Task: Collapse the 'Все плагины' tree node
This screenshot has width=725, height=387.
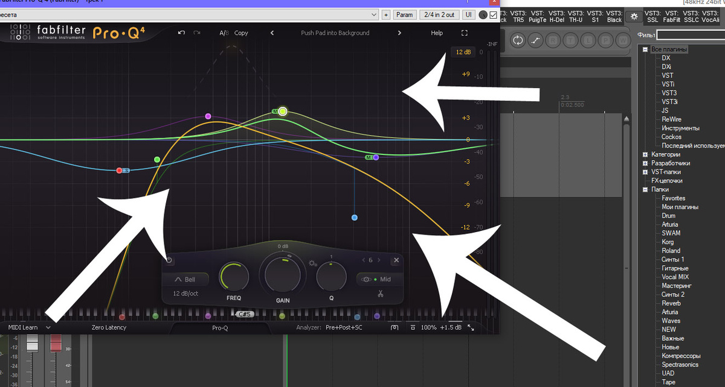Action: pos(645,49)
